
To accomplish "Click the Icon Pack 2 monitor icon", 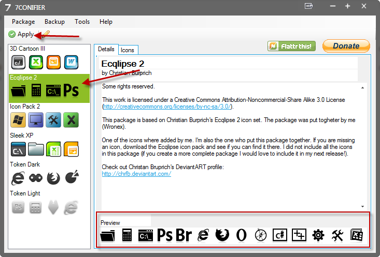I will pyautogui.click(x=36, y=120).
